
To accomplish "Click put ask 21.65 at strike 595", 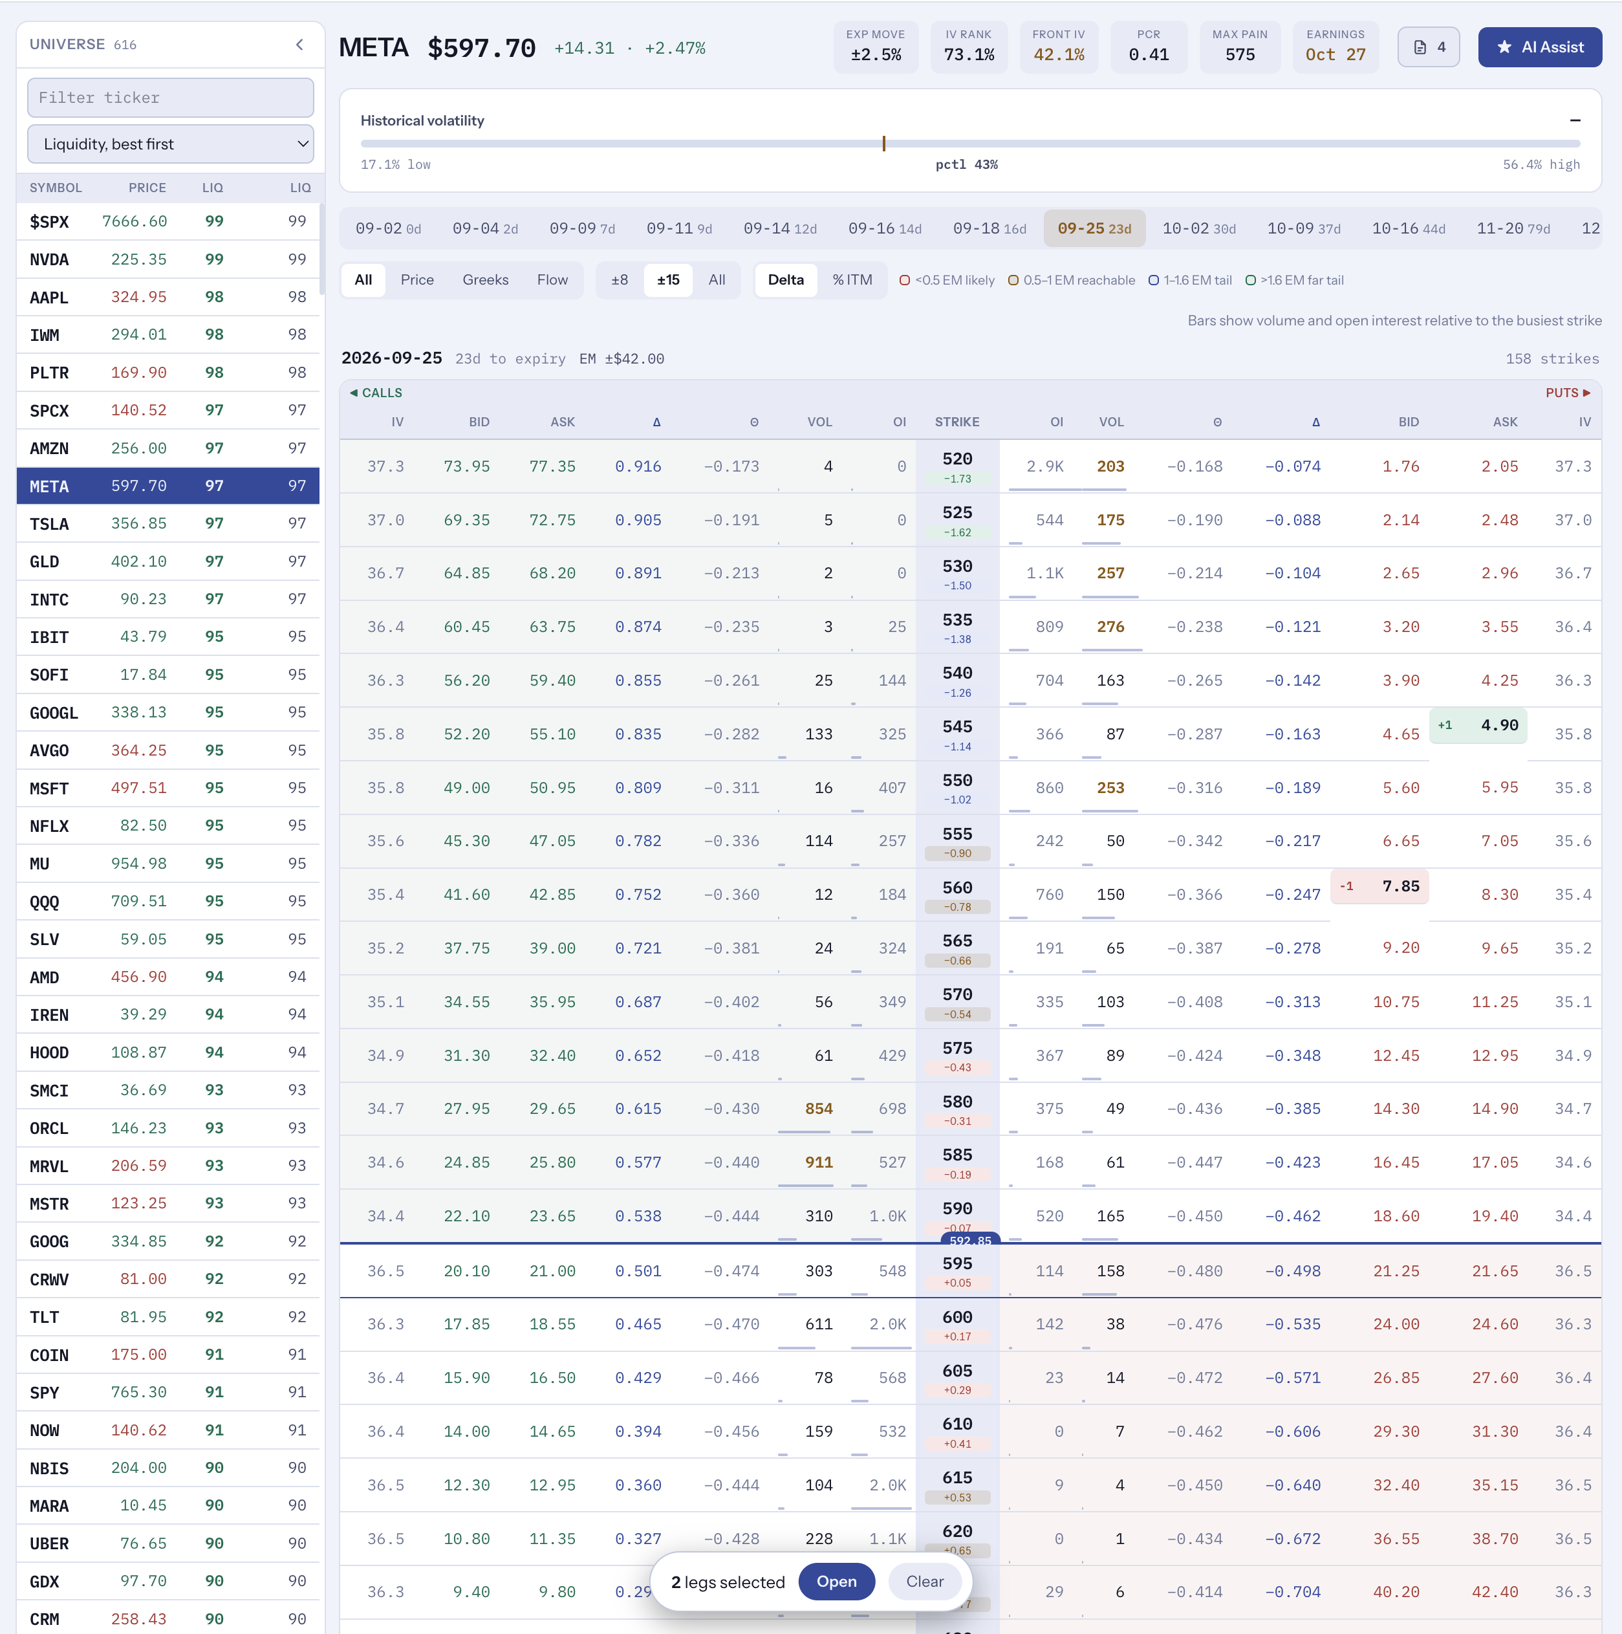I will pyautogui.click(x=1495, y=1271).
